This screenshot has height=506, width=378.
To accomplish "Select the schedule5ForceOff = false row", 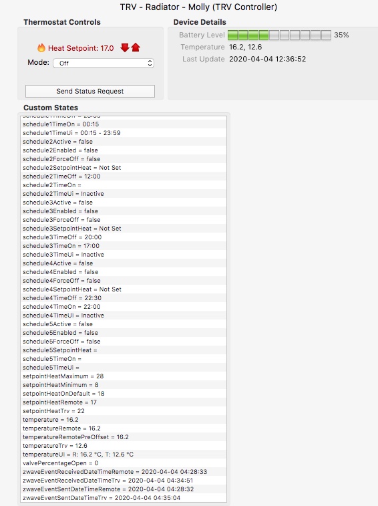I will [124, 342].
